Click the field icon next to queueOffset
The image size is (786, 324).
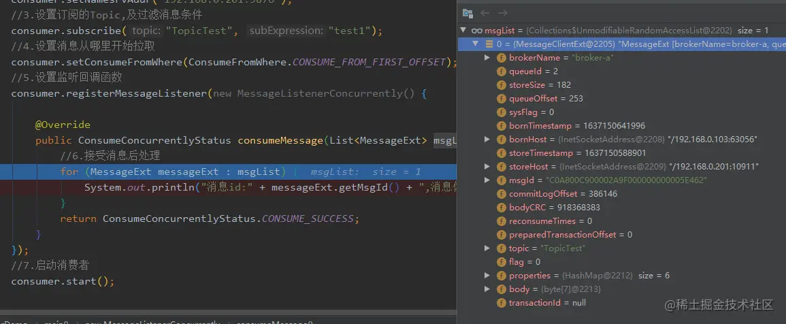coord(501,98)
